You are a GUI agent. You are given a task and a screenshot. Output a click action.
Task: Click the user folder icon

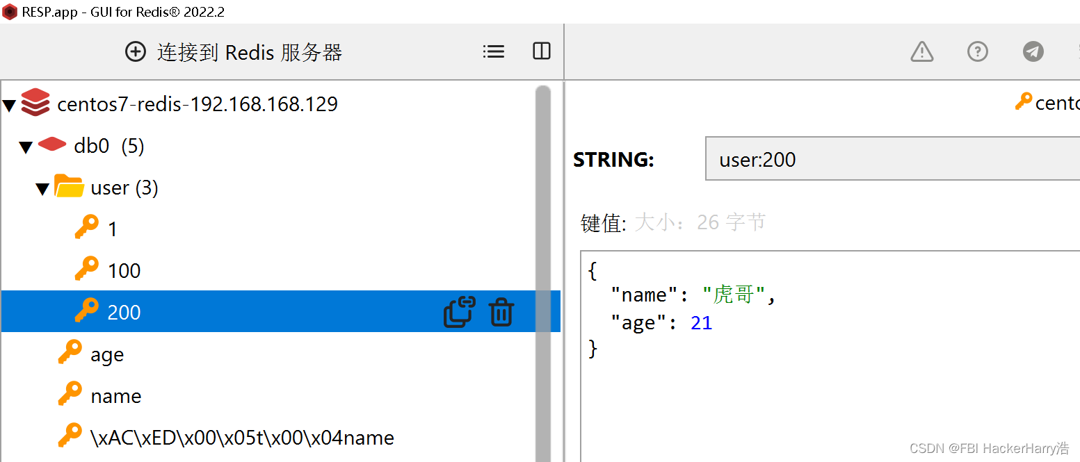[70, 186]
